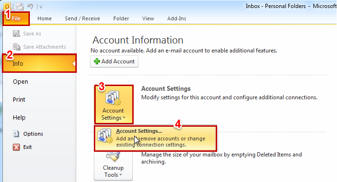Open the Add-Ins tab
337x182 pixels.
[177, 18]
